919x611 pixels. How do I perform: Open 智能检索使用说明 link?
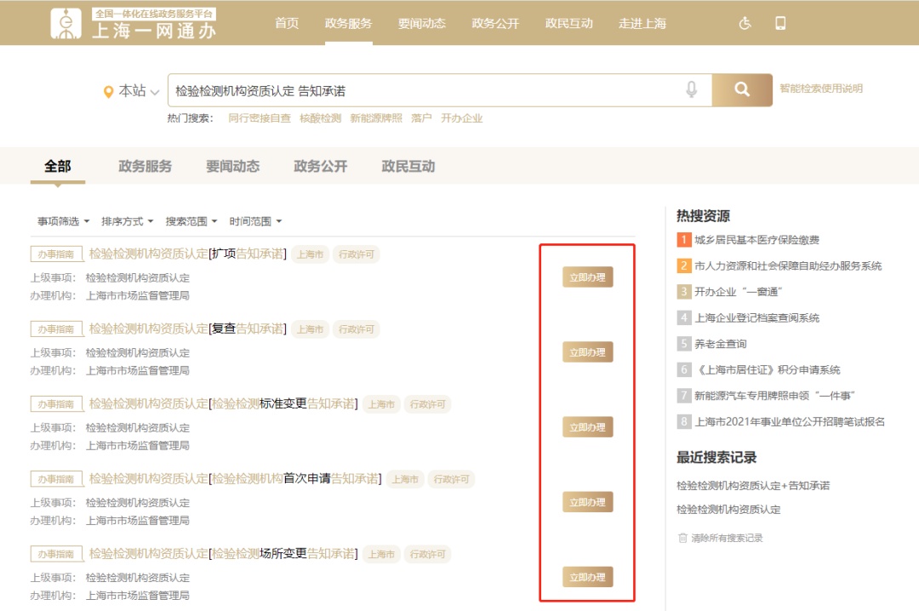pyautogui.click(x=820, y=89)
